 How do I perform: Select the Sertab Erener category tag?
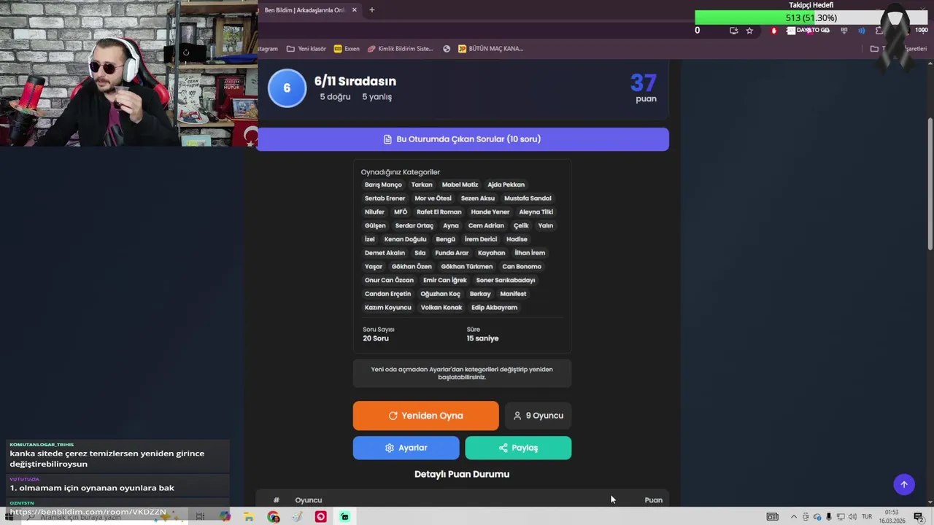[385, 198]
